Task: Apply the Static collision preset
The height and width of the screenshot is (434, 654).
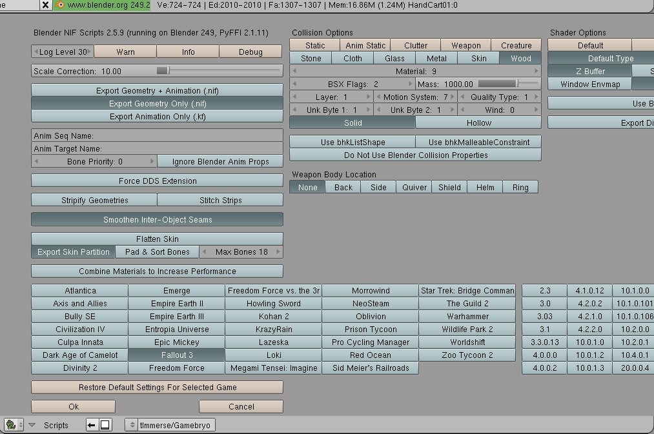Action: click(315, 45)
